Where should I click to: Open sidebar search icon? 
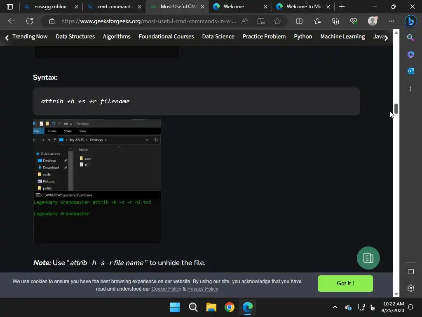click(410, 38)
